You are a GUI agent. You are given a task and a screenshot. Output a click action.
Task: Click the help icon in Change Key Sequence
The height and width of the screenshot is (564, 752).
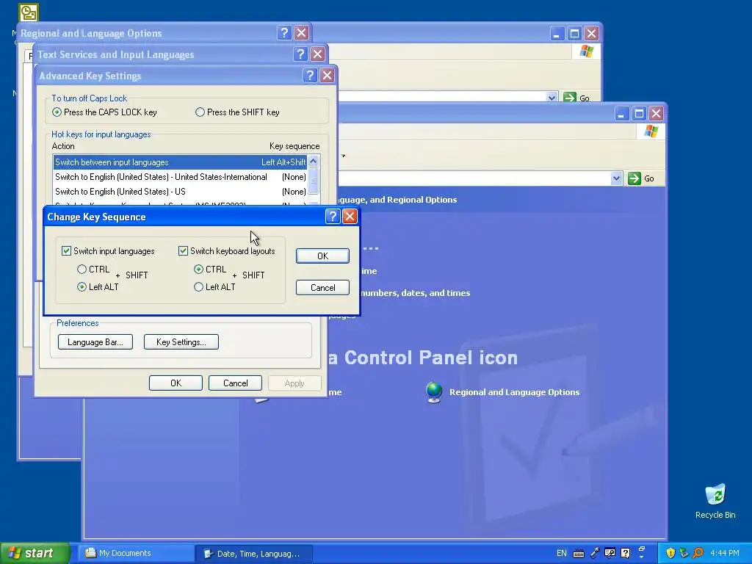tap(333, 217)
